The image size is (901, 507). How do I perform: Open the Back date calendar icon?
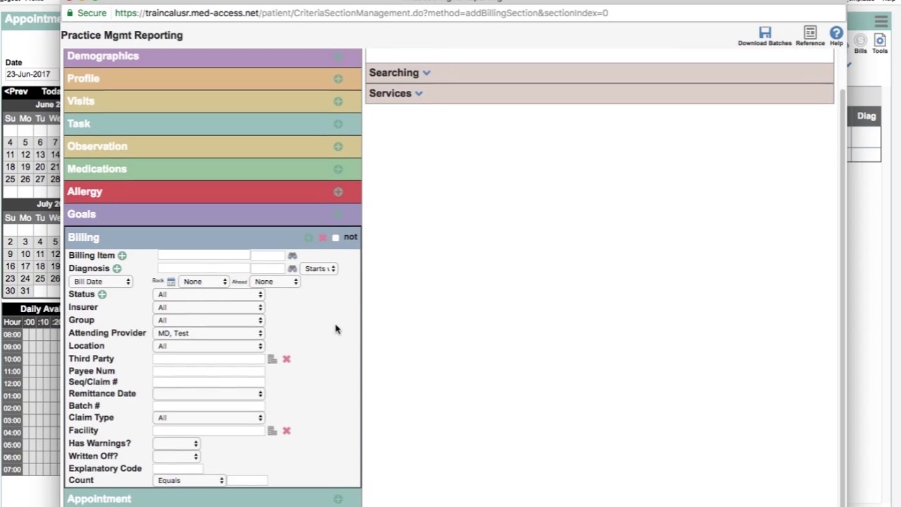tap(170, 282)
